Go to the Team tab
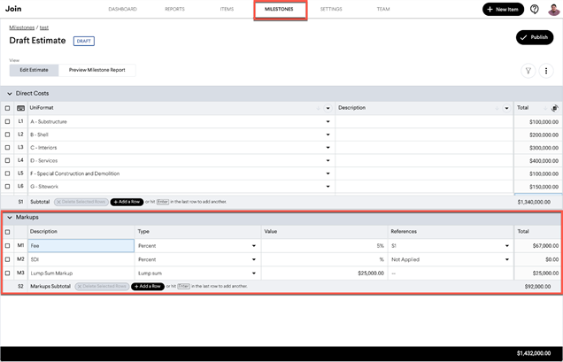The width and height of the screenshot is (563, 362). pos(383,10)
